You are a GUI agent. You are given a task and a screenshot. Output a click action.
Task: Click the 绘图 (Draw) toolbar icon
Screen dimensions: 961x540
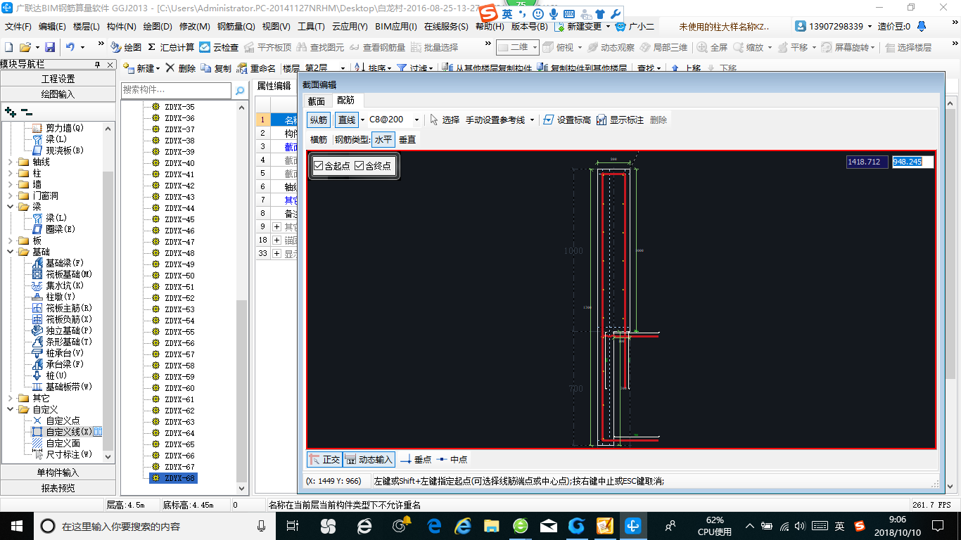click(x=127, y=47)
